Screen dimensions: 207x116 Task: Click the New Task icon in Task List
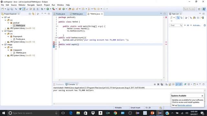[171, 18]
